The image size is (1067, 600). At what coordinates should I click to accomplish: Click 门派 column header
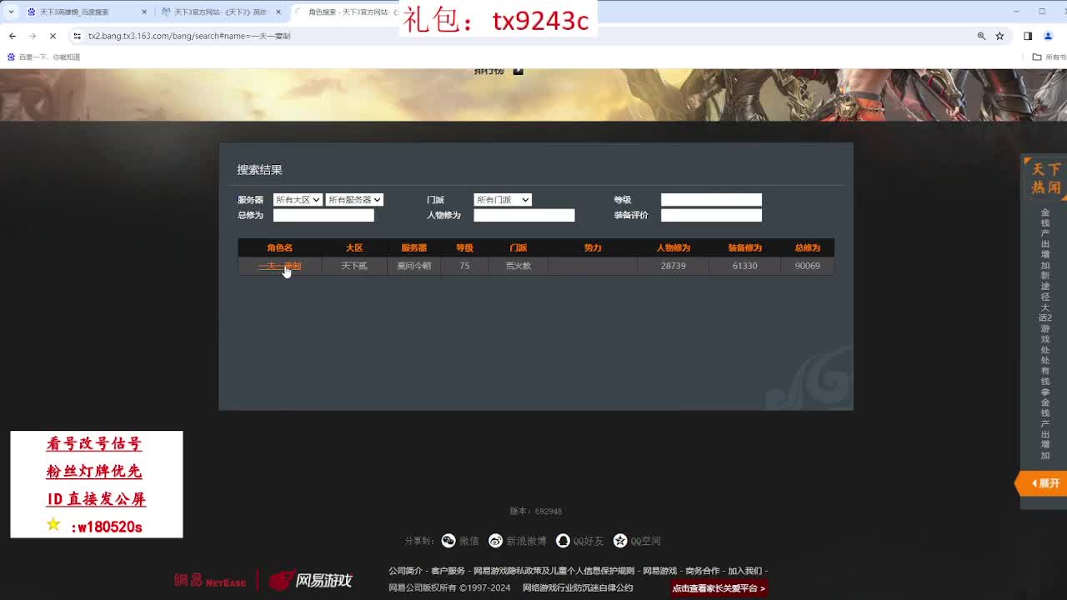coord(518,247)
